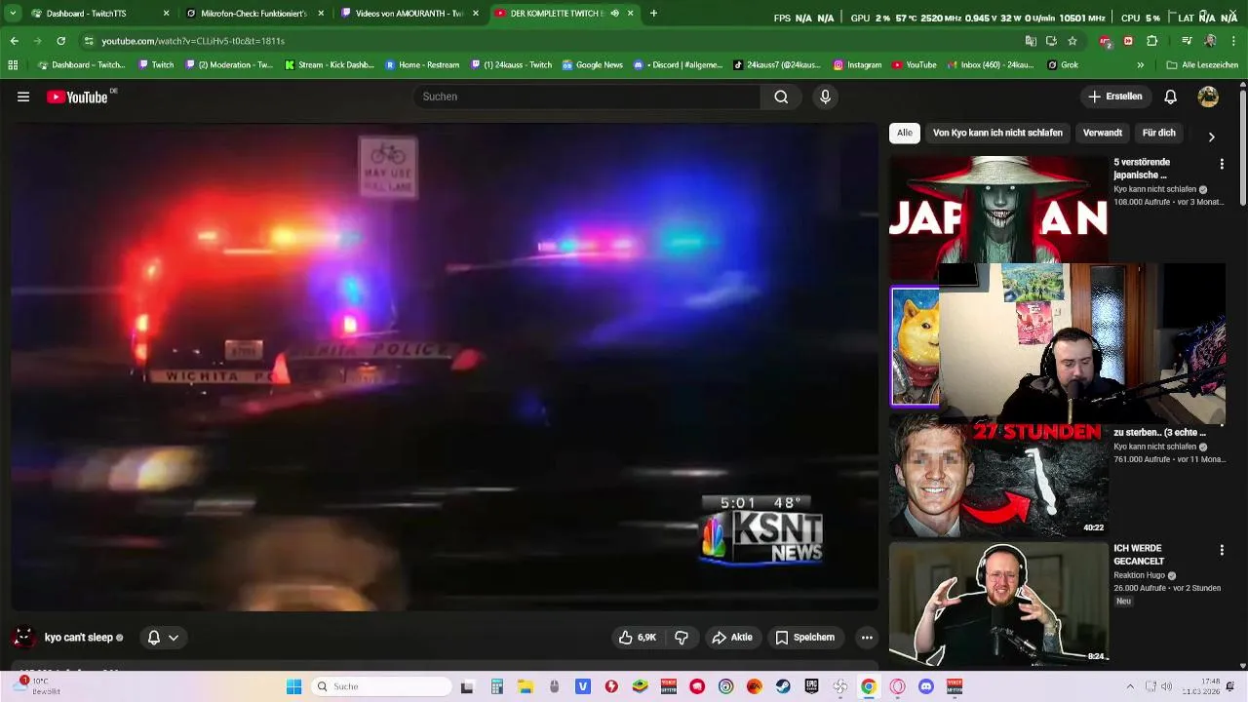This screenshot has height=702, width=1248.
Task: Open Discord from the taskbar
Action: [926, 686]
